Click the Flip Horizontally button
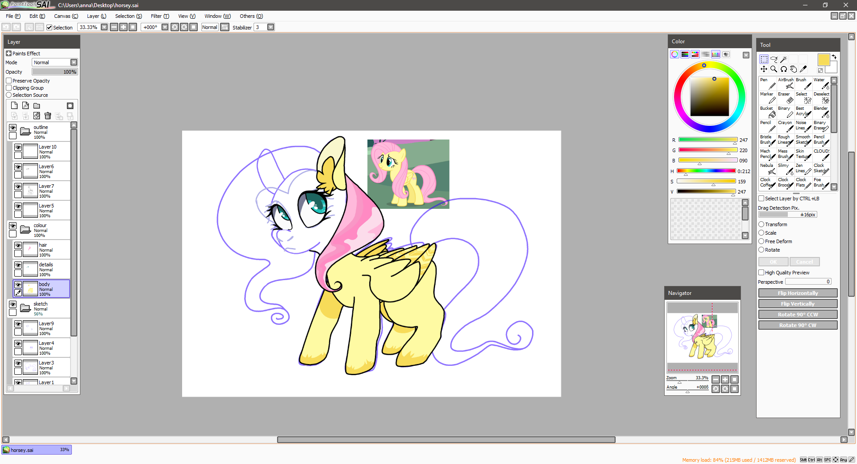This screenshot has width=857, height=464. pos(798,293)
